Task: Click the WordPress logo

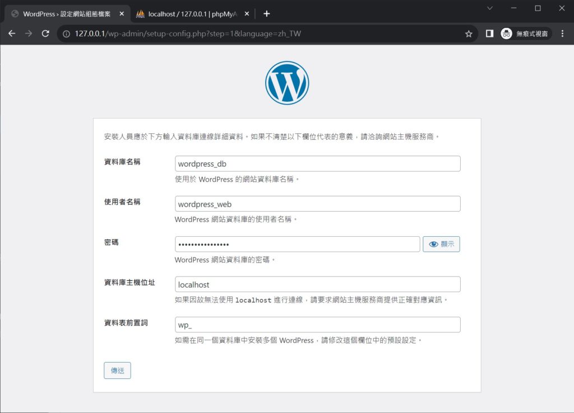Action: 287,83
